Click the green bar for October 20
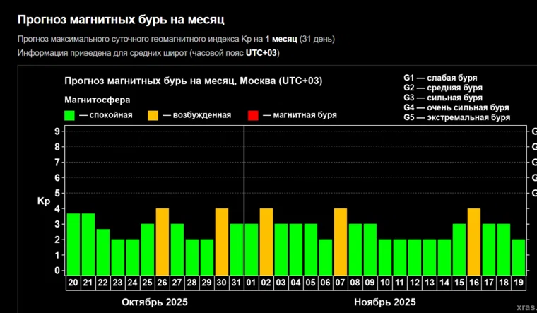 click(x=73, y=244)
